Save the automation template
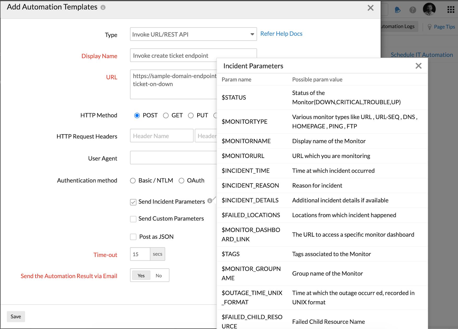The height and width of the screenshot is (329, 458). point(16,316)
